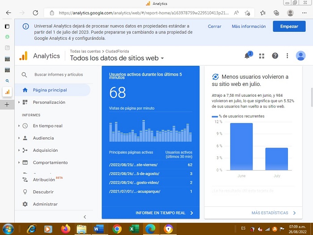The height and width of the screenshot is (235, 313).
Task: Click the Empezar button
Action: pyautogui.click(x=289, y=26)
